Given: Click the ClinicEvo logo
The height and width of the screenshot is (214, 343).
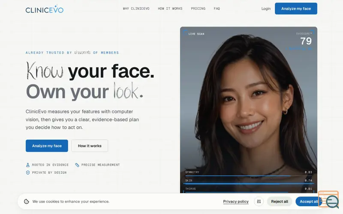Looking at the screenshot, I should [45, 9].
